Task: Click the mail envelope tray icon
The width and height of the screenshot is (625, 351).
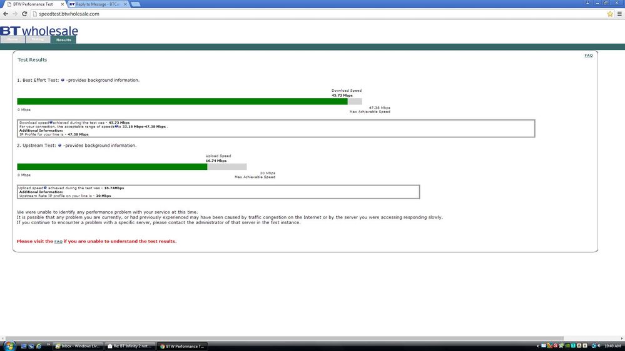Action: (544, 346)
